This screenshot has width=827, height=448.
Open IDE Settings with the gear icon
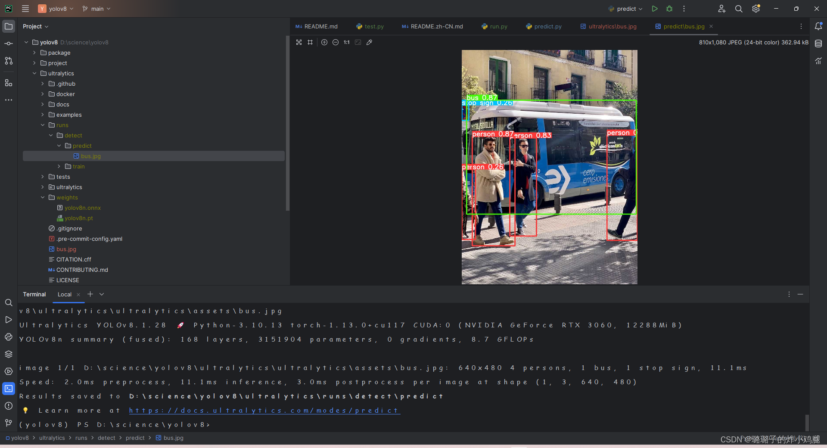(755, 9)
